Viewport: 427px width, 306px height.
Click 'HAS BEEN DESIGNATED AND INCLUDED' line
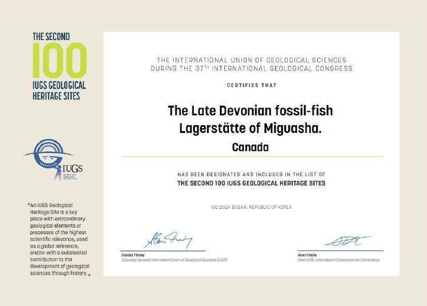point(251,174)
